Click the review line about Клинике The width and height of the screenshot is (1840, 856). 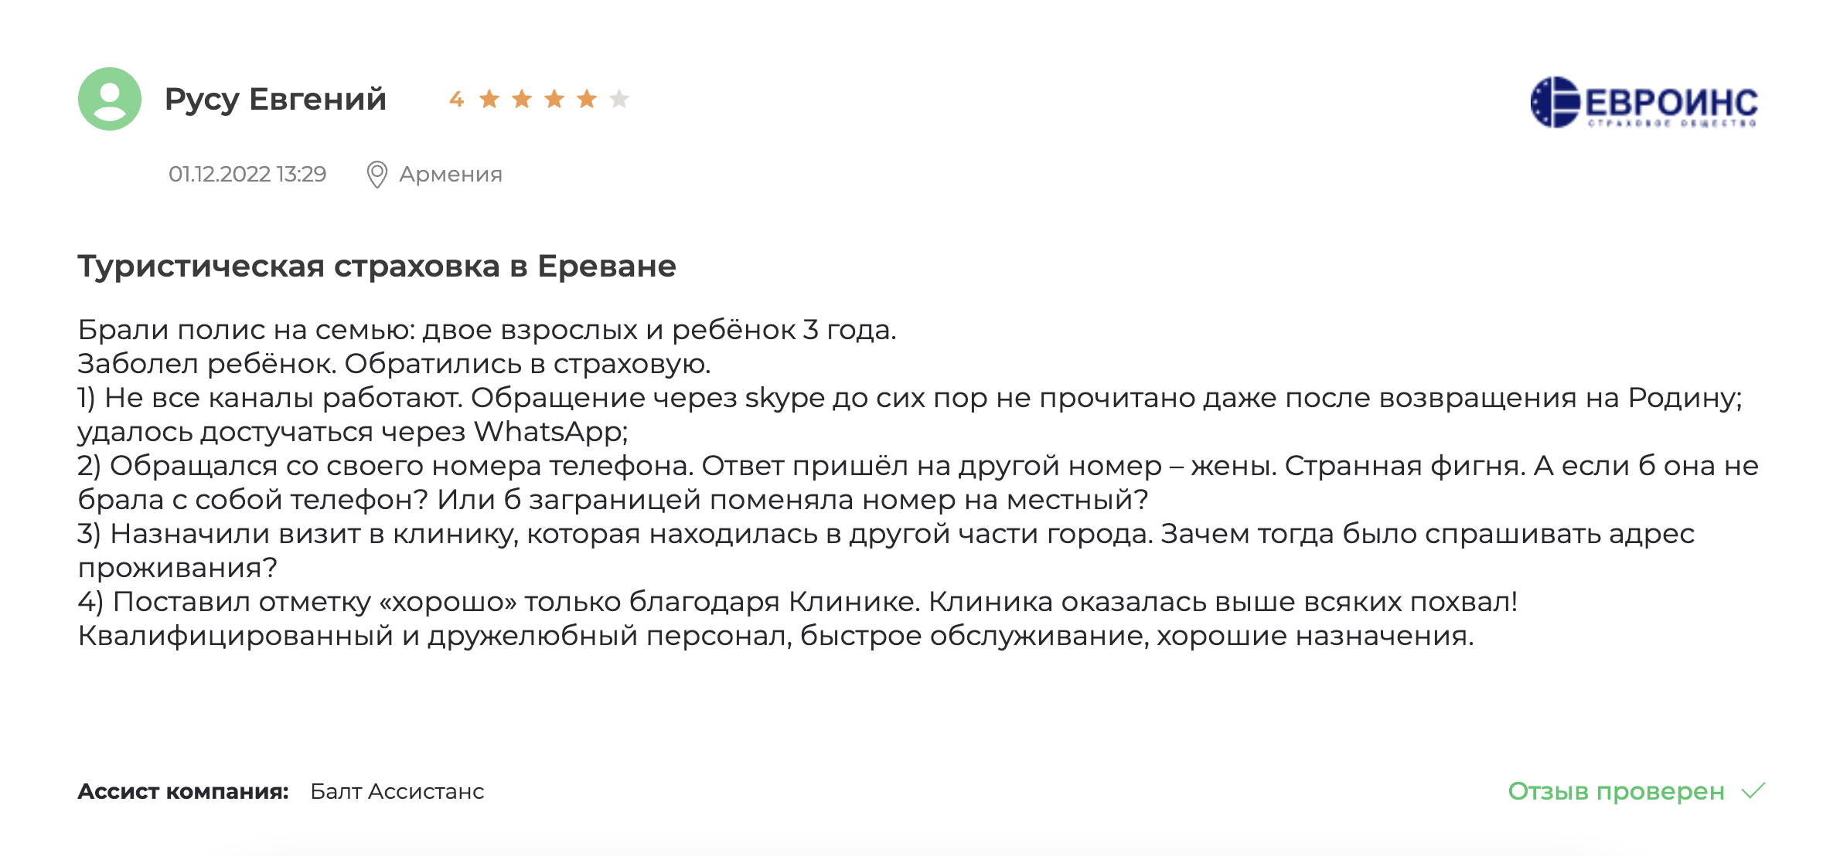pos(798,602)
